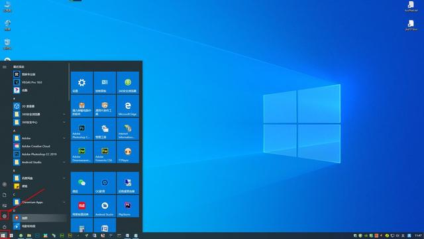The width and height of the screenshot is (424, 239).
Task: Expand the Start menu hamburger button
Action: [5, 66]
